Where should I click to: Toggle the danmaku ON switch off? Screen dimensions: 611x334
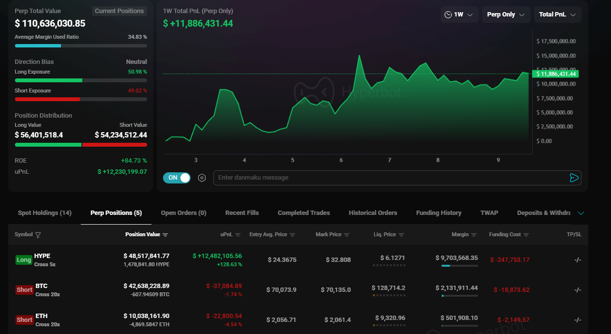tap(177, 178)
